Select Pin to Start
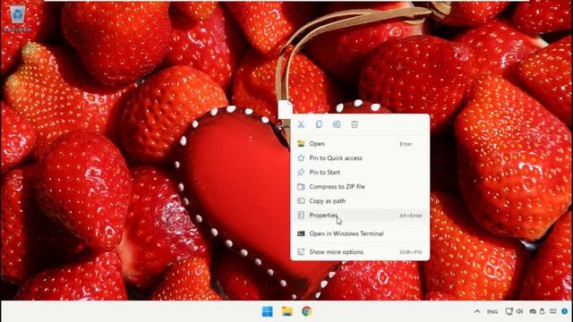The height and width of the screenshot is (322, 573). [360, 173]
